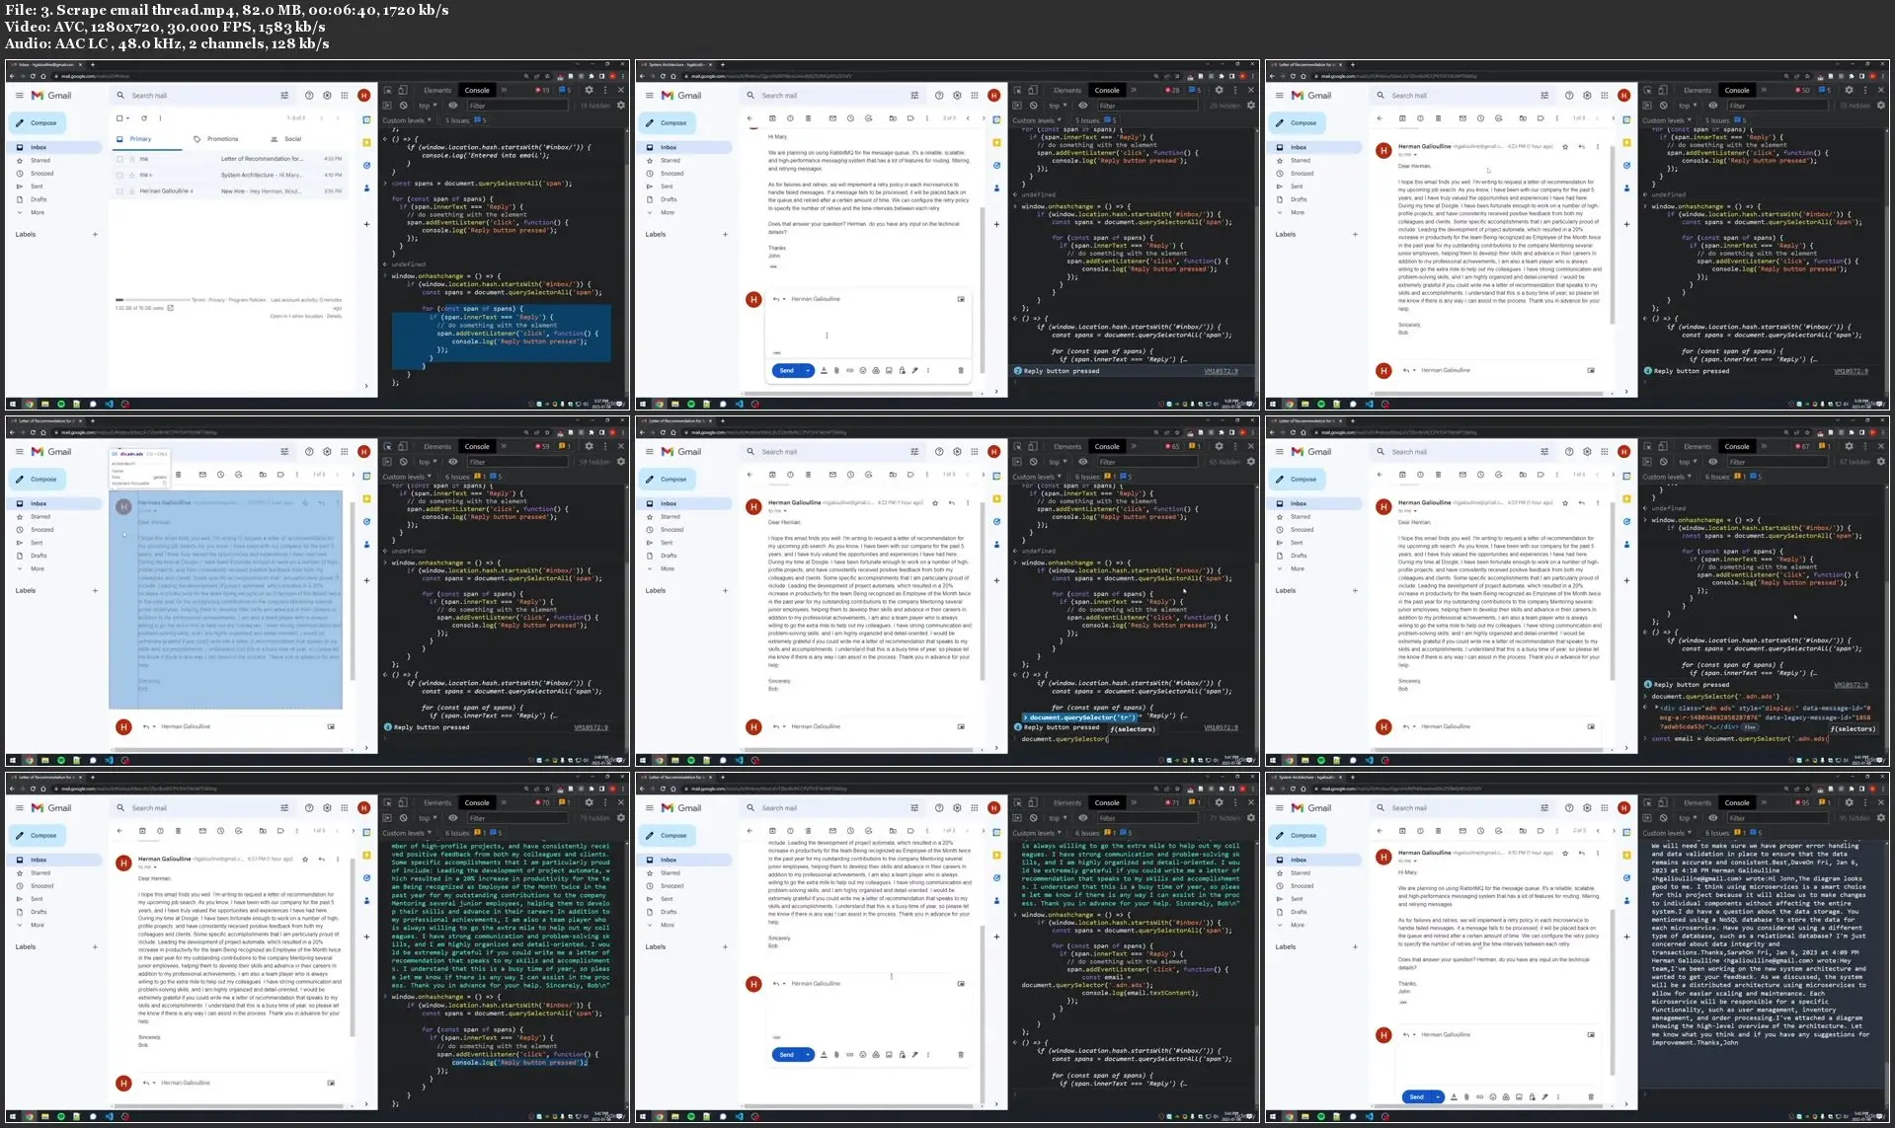The image size is (1895, 1128).
Task: Click the console Filter field in inbox-list frame
Action: (518, 106)
